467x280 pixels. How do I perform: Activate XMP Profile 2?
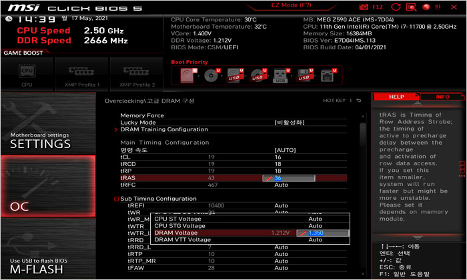(x=137, y=75)
